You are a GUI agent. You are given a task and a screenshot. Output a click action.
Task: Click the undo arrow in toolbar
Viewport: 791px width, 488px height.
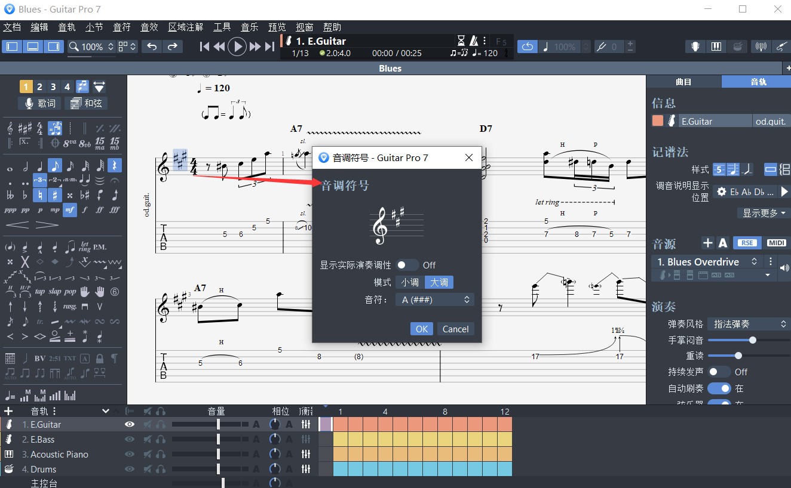coord(152,47)
